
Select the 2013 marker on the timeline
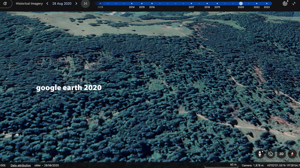100,3
